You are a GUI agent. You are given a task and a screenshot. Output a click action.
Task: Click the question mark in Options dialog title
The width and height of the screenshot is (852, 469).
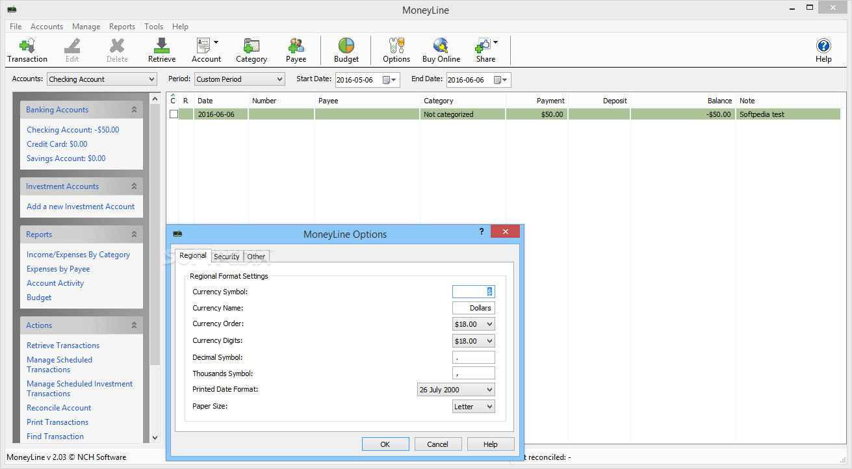(x=482, y=231)
